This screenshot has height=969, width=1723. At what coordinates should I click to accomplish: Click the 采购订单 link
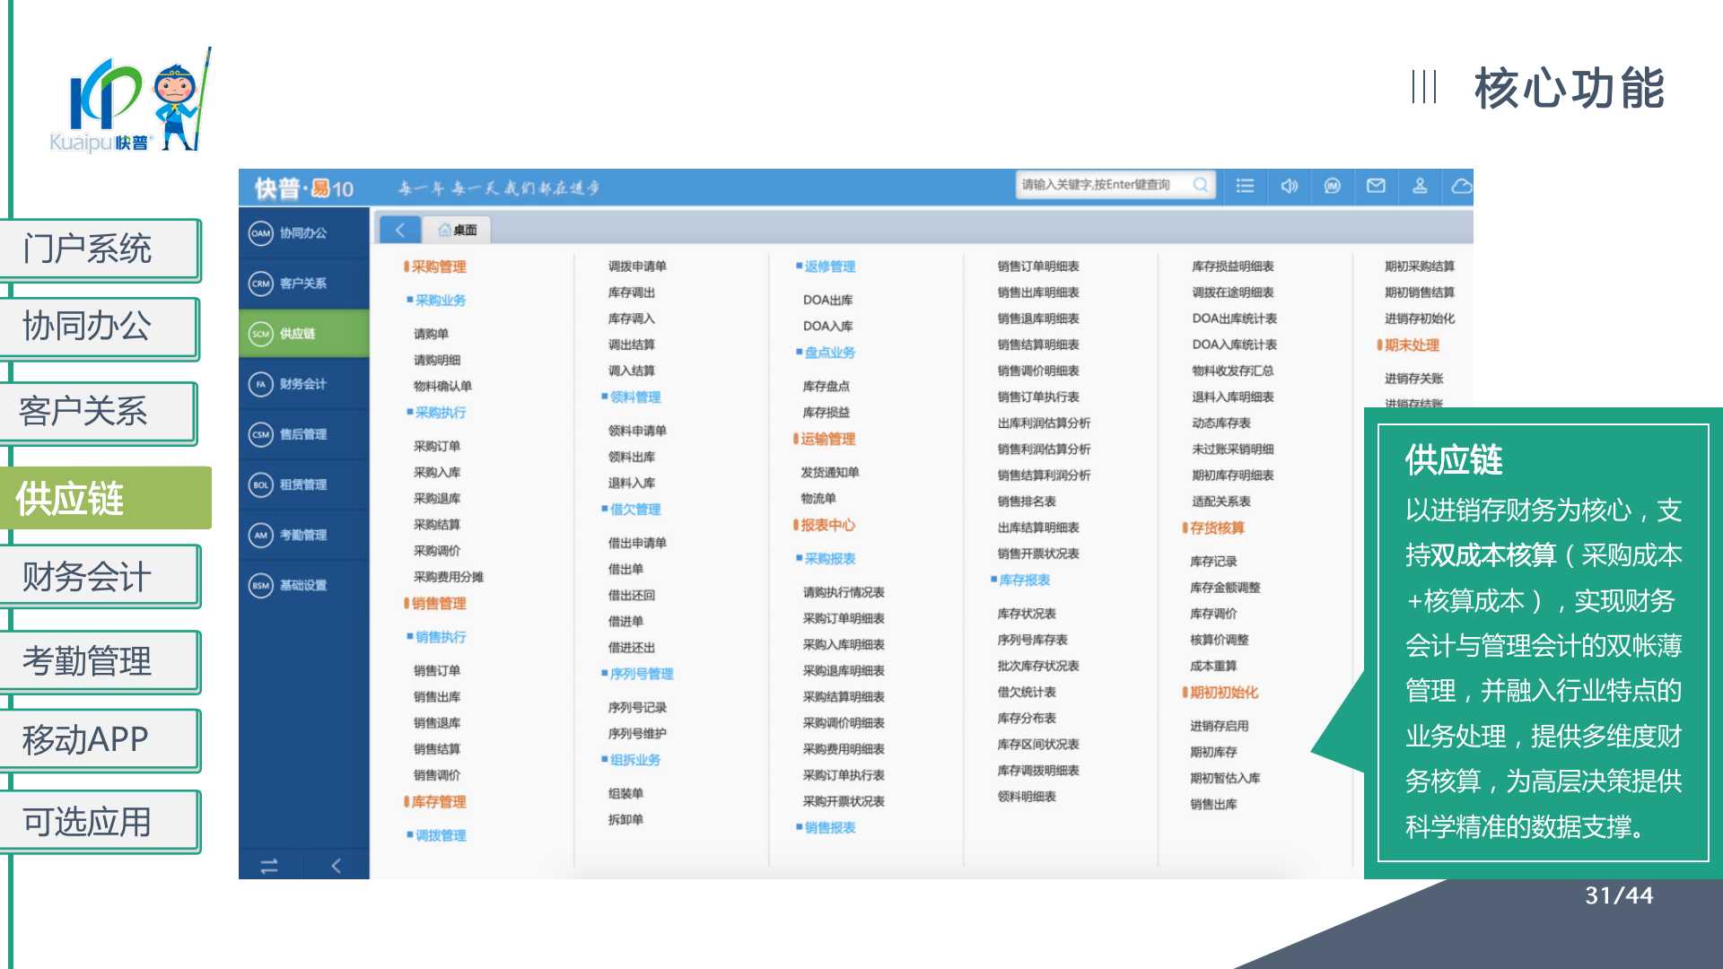tap(436, 446)
